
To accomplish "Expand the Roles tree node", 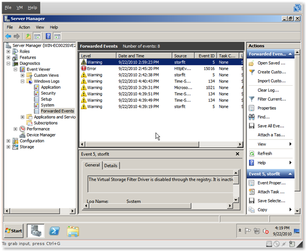I will pyautogui.click(x=8, y=51).
